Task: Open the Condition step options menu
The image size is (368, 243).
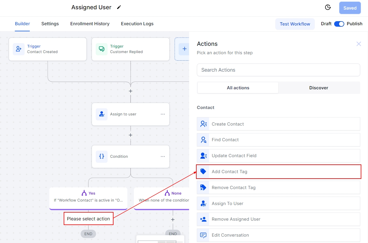Action: (x=163, y=157)
